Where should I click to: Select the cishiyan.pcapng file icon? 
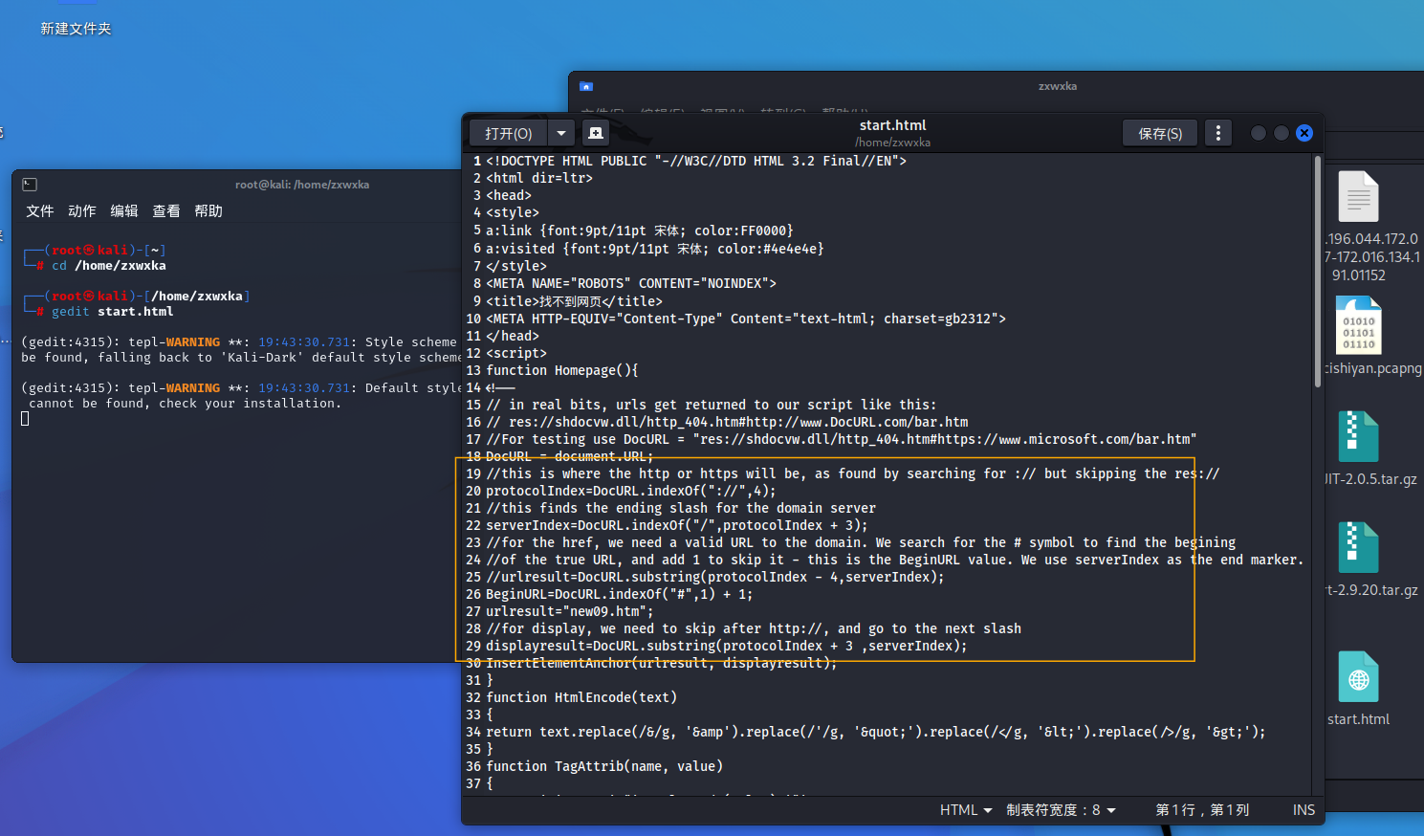pyautogui.click(x=1358, y=326)
